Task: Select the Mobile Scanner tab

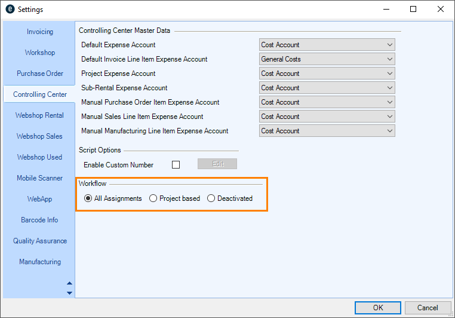Action: coord(39,178)
